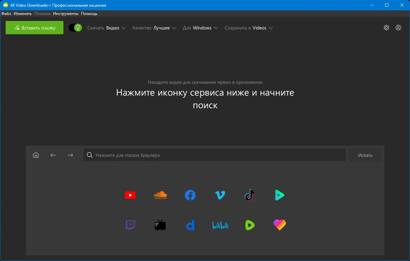Select the SoundCloud service icon
410x261 pixels.
tap(160, 195)
